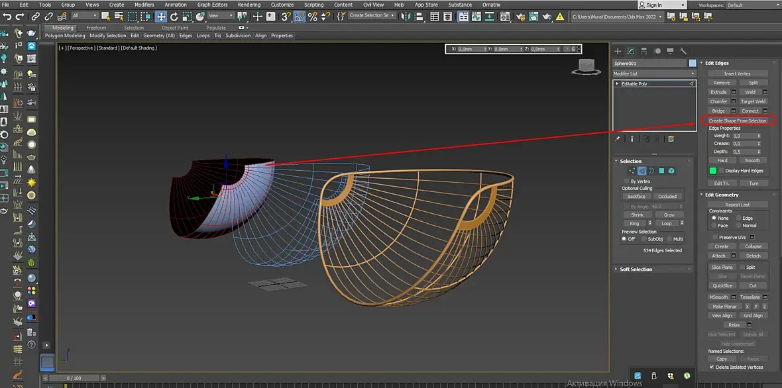The image size is (782, 388).
Task: Switch to the Freeform ribbon tab
Action: [x=96, y=28]
